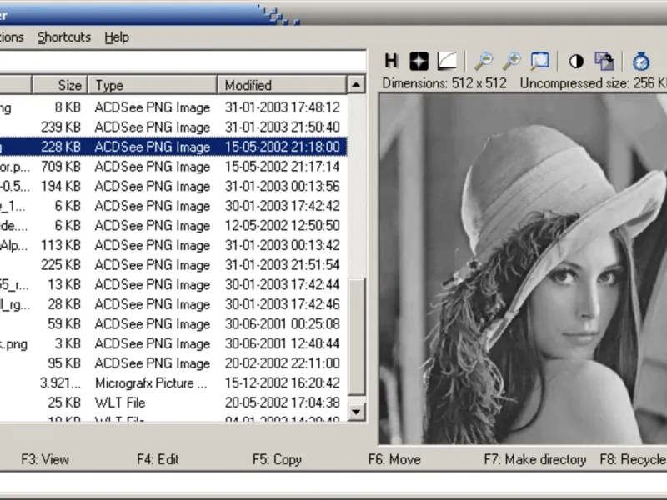Click the path input field above file list

coord(182,61)
